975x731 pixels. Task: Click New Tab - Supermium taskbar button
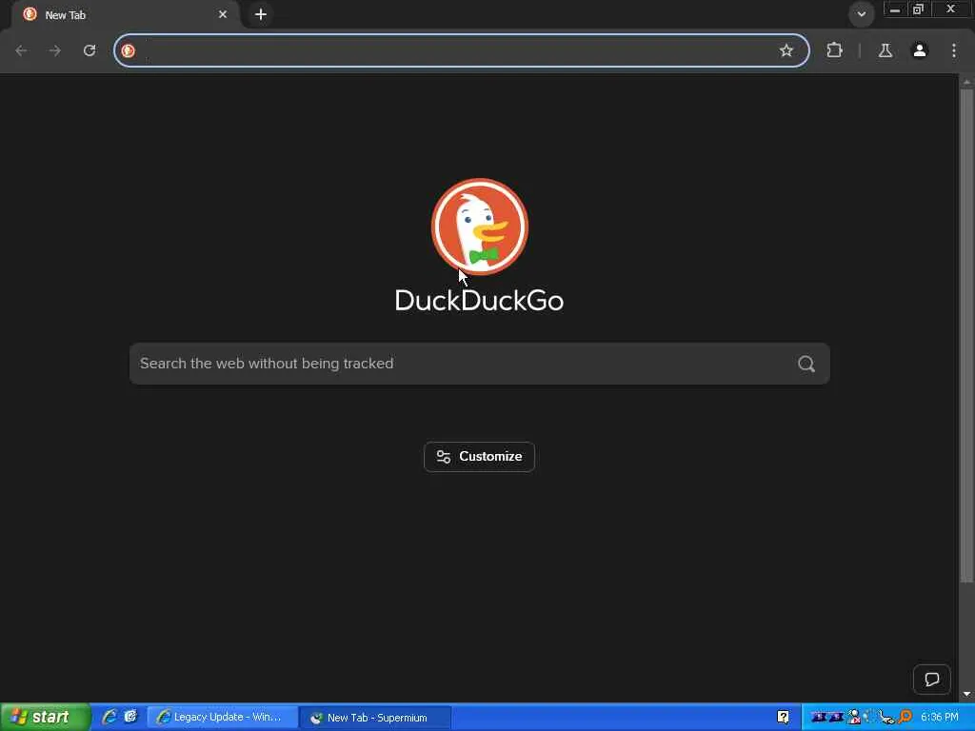[x=375, y=718]
